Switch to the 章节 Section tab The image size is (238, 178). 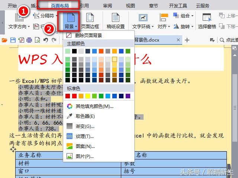153,6
